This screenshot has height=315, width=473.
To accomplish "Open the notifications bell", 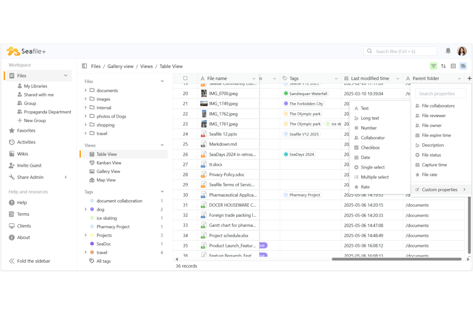I will 448,51.
